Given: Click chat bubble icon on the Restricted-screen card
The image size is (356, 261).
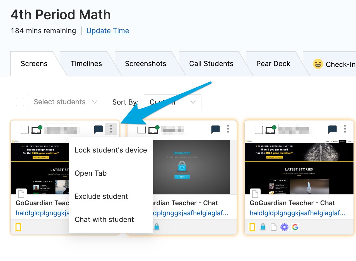Looking at the screenshot, I should pyautogui.click(x=216, y=130).
